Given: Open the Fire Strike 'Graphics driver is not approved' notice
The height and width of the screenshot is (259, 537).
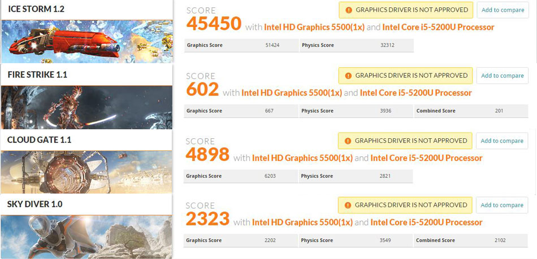Looking at the screenshot, I should pyautogui.click(x=405, y=76).
